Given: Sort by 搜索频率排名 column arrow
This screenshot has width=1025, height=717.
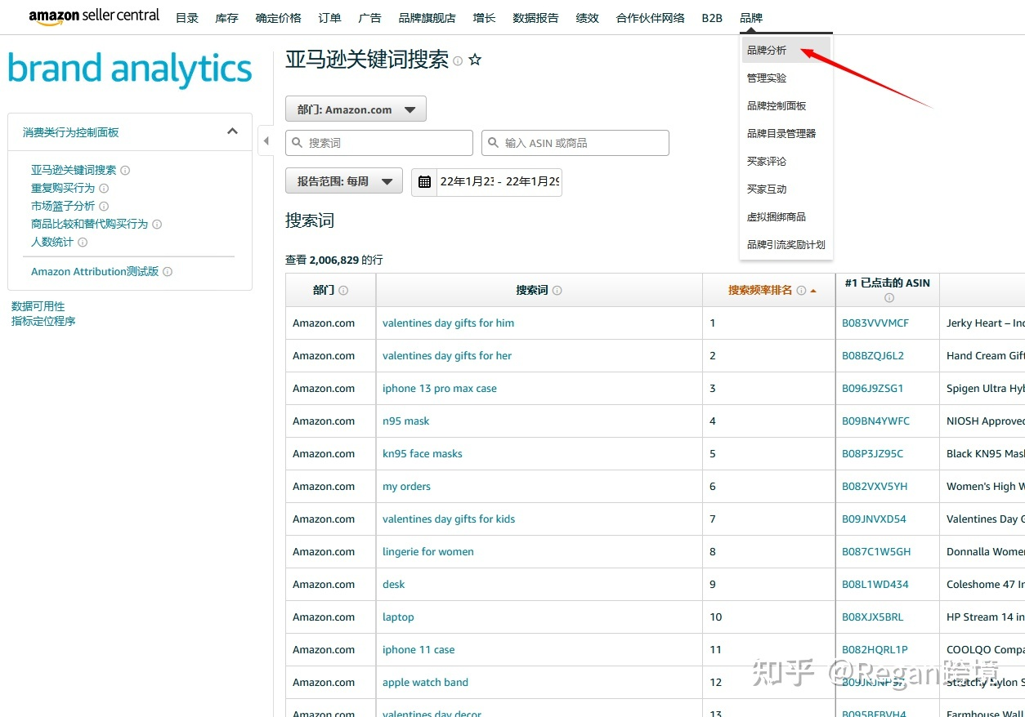Looking at the screenshot, I should tap(813, 291).
